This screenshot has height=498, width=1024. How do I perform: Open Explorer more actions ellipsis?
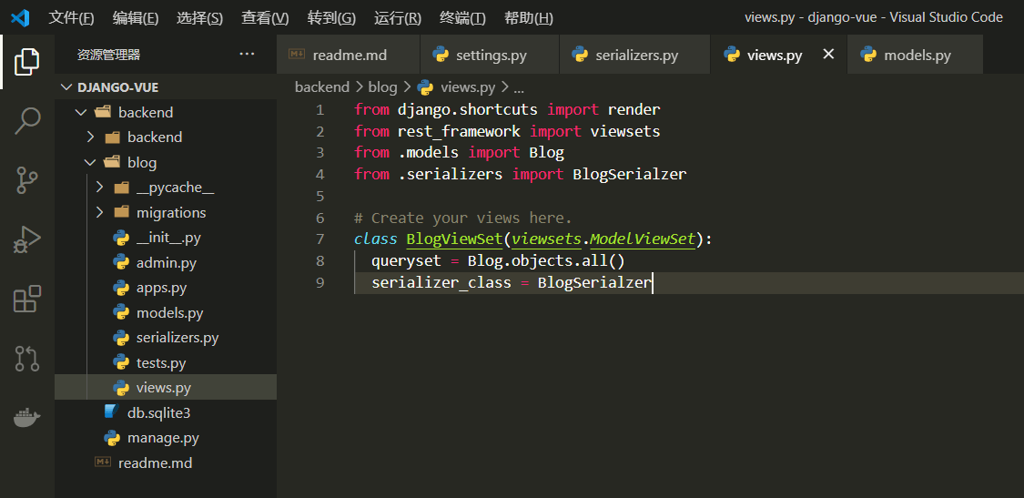tap(247, 55)
